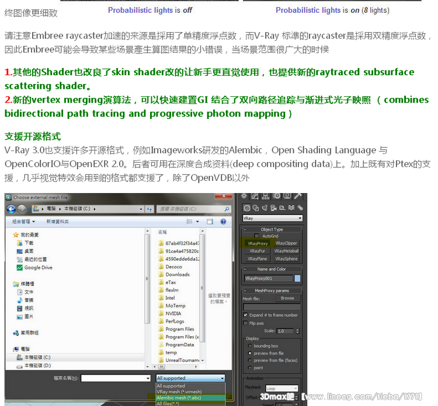
Task: Open the Playback Loop dropdown
Action: click(281, 388)
